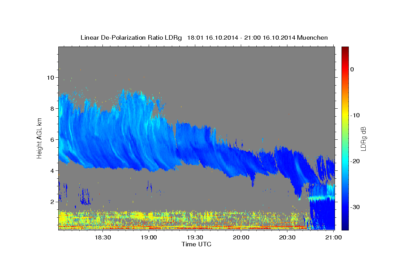The image size is (414, 276).
Task: Click the 'Height AGL km' axis label
Action: pyautogui.click(x=40, y=138)
